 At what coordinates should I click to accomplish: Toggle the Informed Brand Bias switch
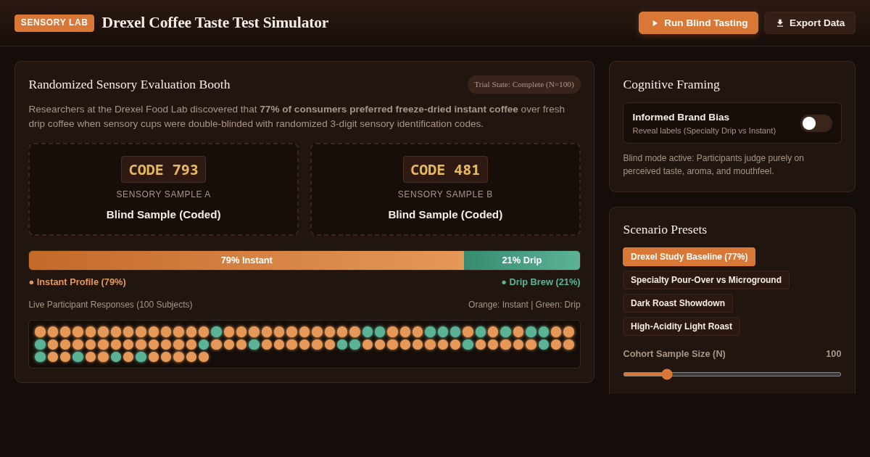pyautogui.click(x=816, y=123)
